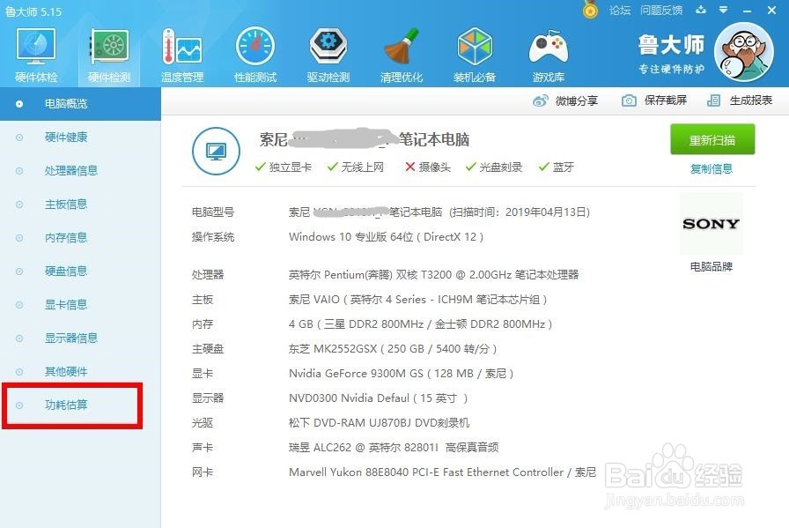Select the 硬件检测 hardware detection tab icon
Viewport: 789px width, 528px height.
[108, 48]
